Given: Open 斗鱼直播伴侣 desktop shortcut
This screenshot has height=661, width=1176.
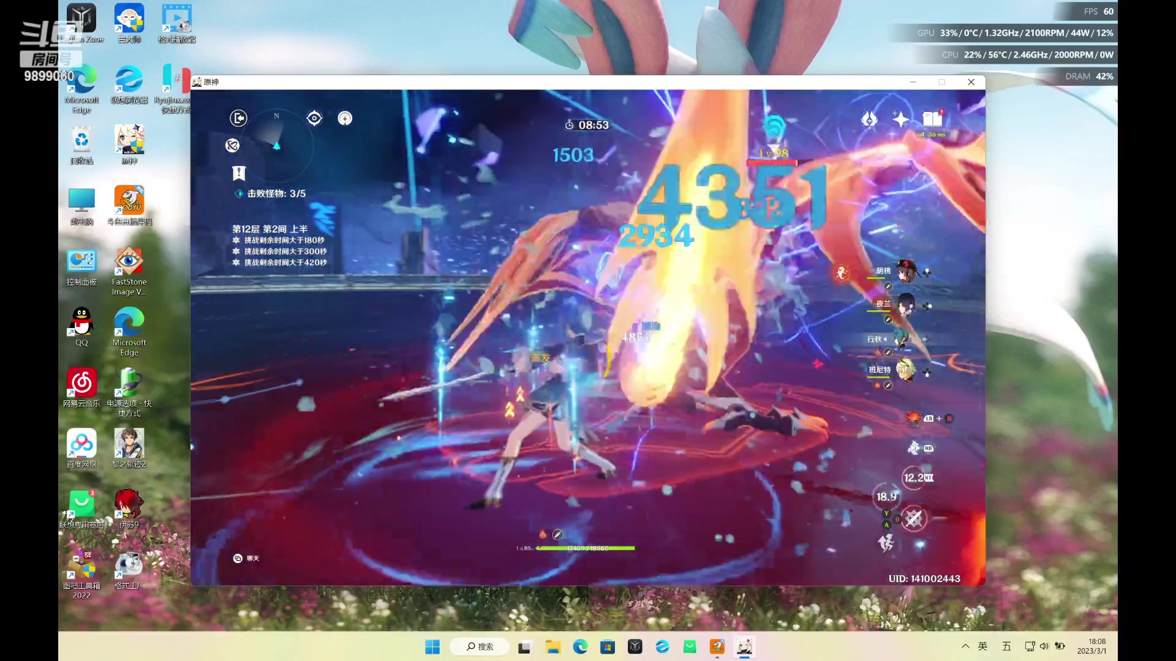Looking at the screenshot, I should [129, 206].
